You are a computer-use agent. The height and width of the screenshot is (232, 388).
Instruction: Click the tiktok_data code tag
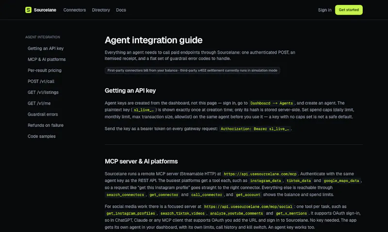[x=299, y=181]
